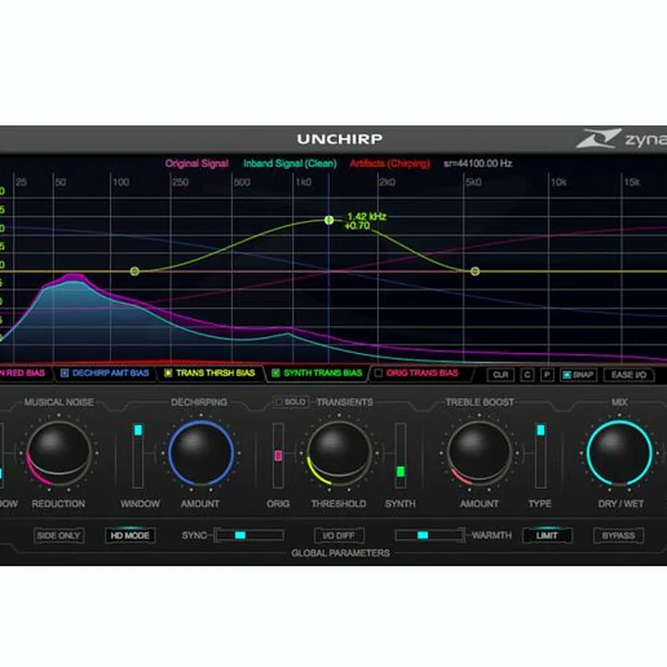Click the '100' frequency axis label
667x667 pixels.
pyautogui.click(x=120, y=182)
